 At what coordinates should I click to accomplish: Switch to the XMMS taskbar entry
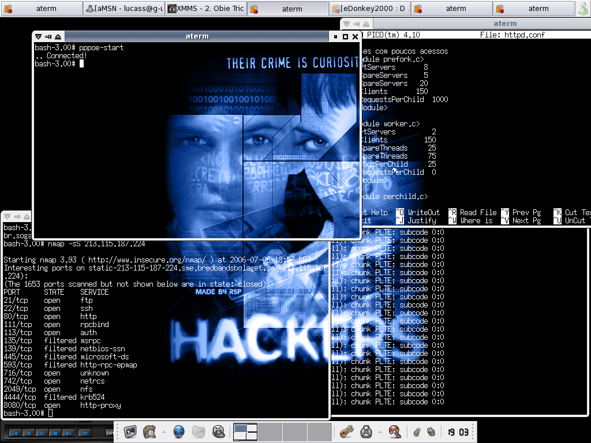click(x=206, y=9)
